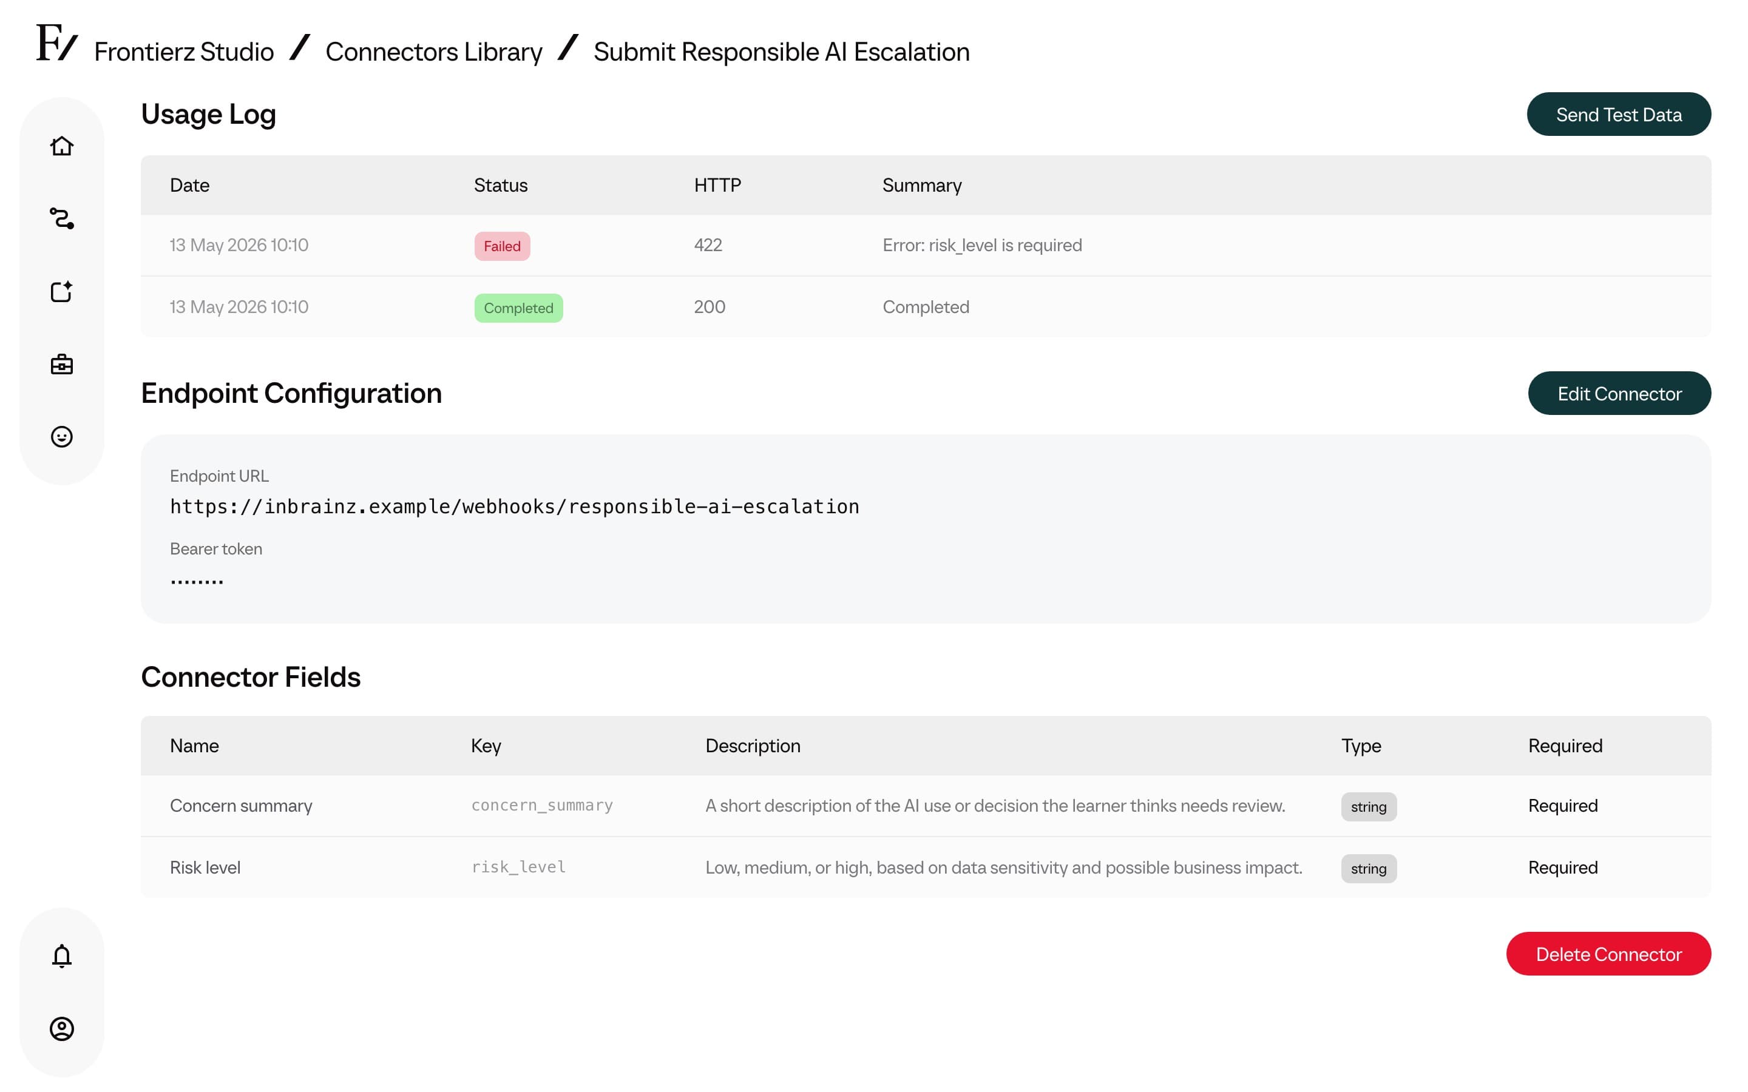1748x1092 pixels.
Task: Click the Risk level field name
Action: [205, 868]
